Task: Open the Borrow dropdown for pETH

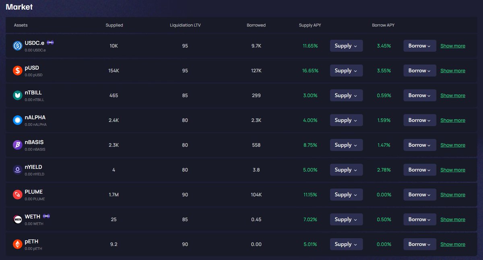Action: [420, 244]
